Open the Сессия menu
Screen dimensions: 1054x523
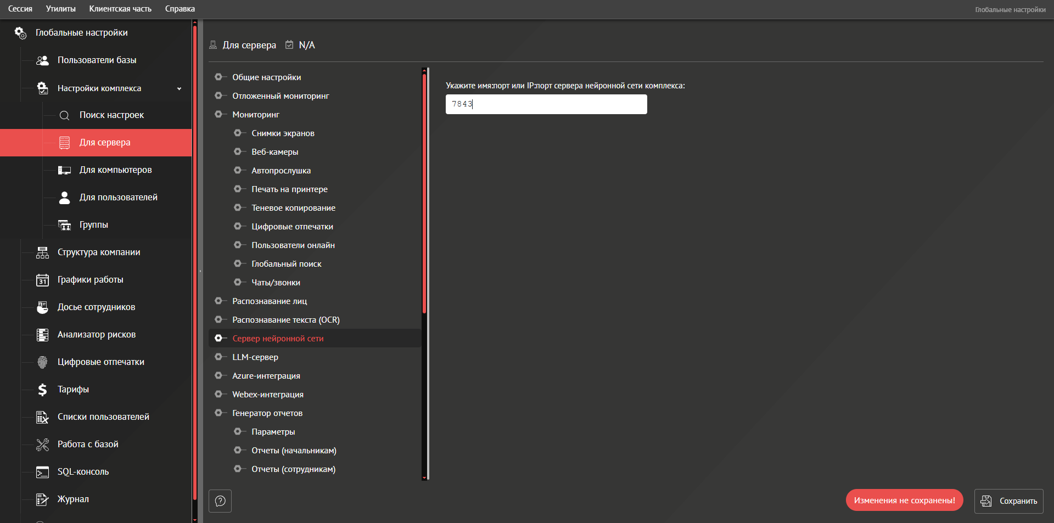pyautogui.click(x=20, y=9)
